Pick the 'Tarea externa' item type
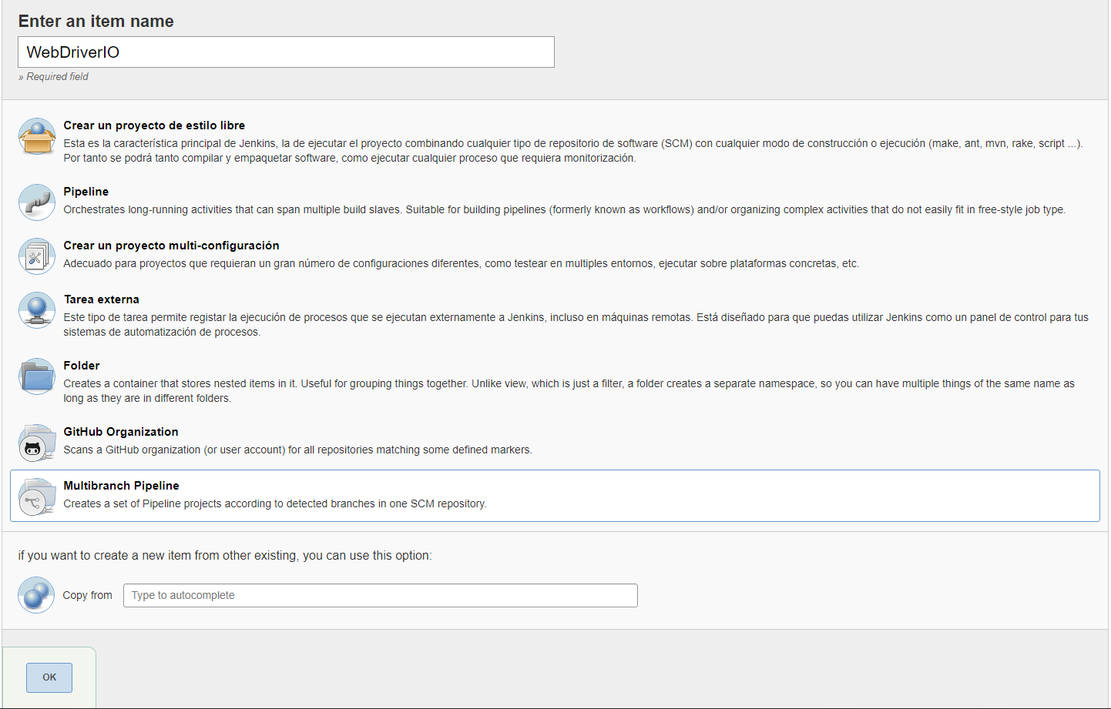The height and width of the screenshot is (709, 1111). [102, 299]
